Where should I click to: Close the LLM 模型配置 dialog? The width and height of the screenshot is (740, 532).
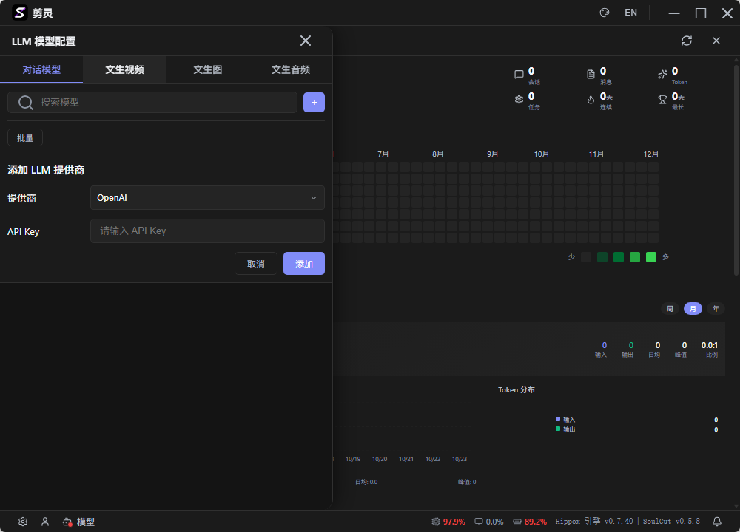tap(306, 41)
